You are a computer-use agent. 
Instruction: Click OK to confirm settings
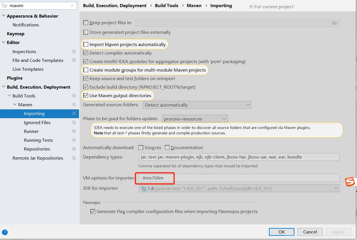tap(282, 232)
